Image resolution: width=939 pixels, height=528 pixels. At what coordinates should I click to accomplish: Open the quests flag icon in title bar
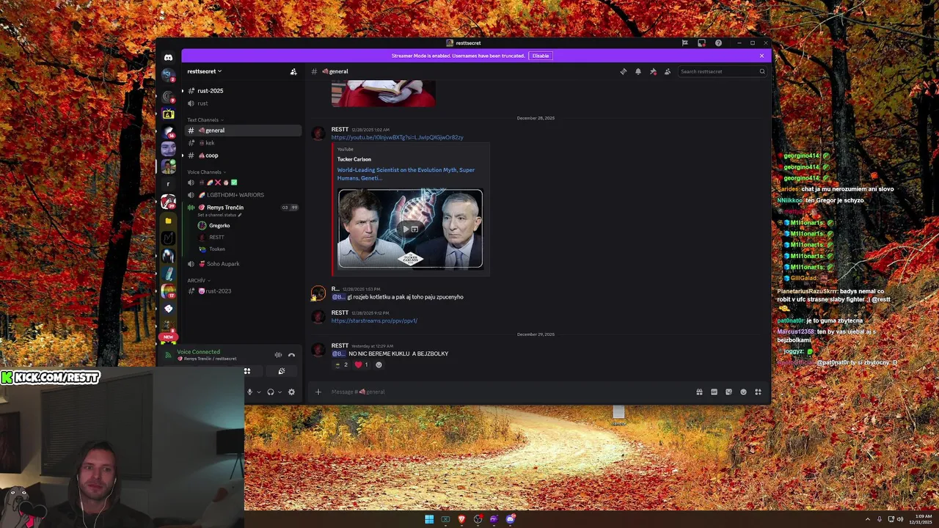point(684,43)
